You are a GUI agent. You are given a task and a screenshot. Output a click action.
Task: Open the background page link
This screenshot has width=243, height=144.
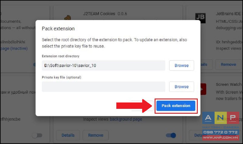pyautogui.click(x=126, y=119)
